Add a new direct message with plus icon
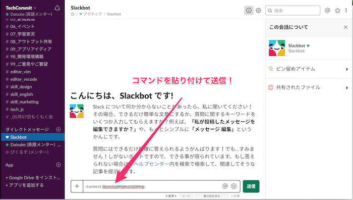 [x=58, y=129]
